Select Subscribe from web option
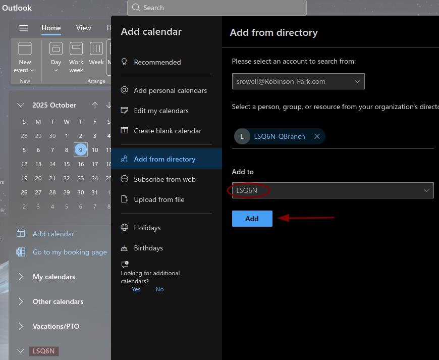The image size is (439, 360). (167, 179)
